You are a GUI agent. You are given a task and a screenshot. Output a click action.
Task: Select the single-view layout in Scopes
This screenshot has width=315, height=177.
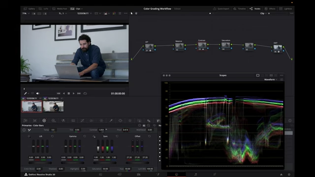(x=258, y=75)
